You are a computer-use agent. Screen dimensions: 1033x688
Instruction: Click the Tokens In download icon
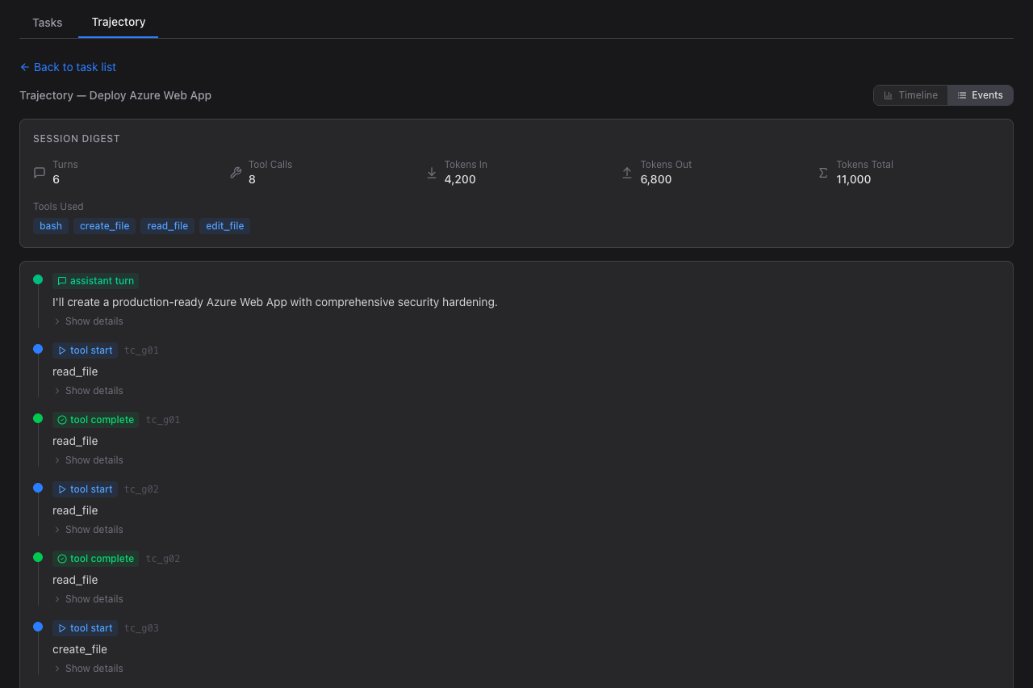coord(431,172)
